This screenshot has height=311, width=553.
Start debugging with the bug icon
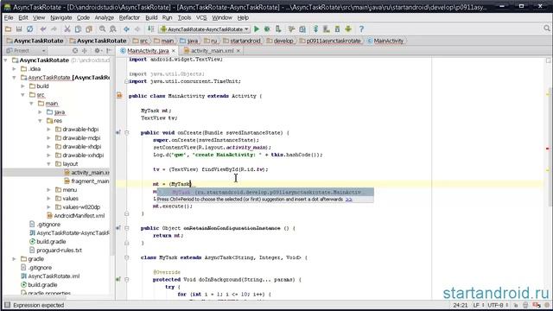[267, 29]
